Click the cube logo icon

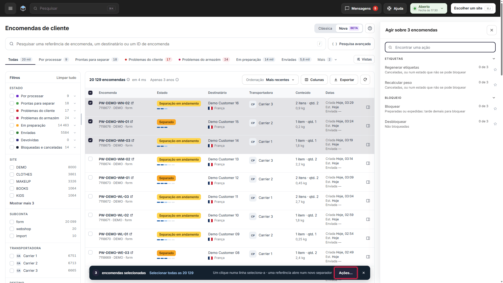23,8
